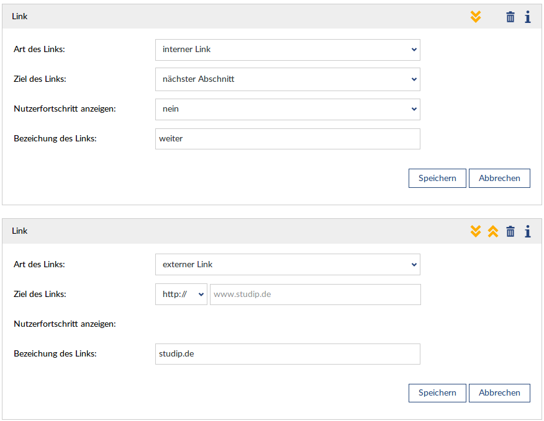Click the 'Link' title of the first block
This screenshot has height=421, width=544.
coord(20,17)
